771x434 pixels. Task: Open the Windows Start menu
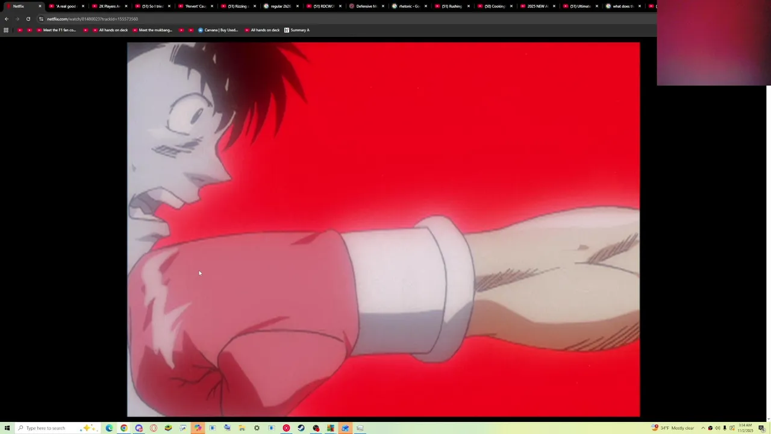[7, 428]
